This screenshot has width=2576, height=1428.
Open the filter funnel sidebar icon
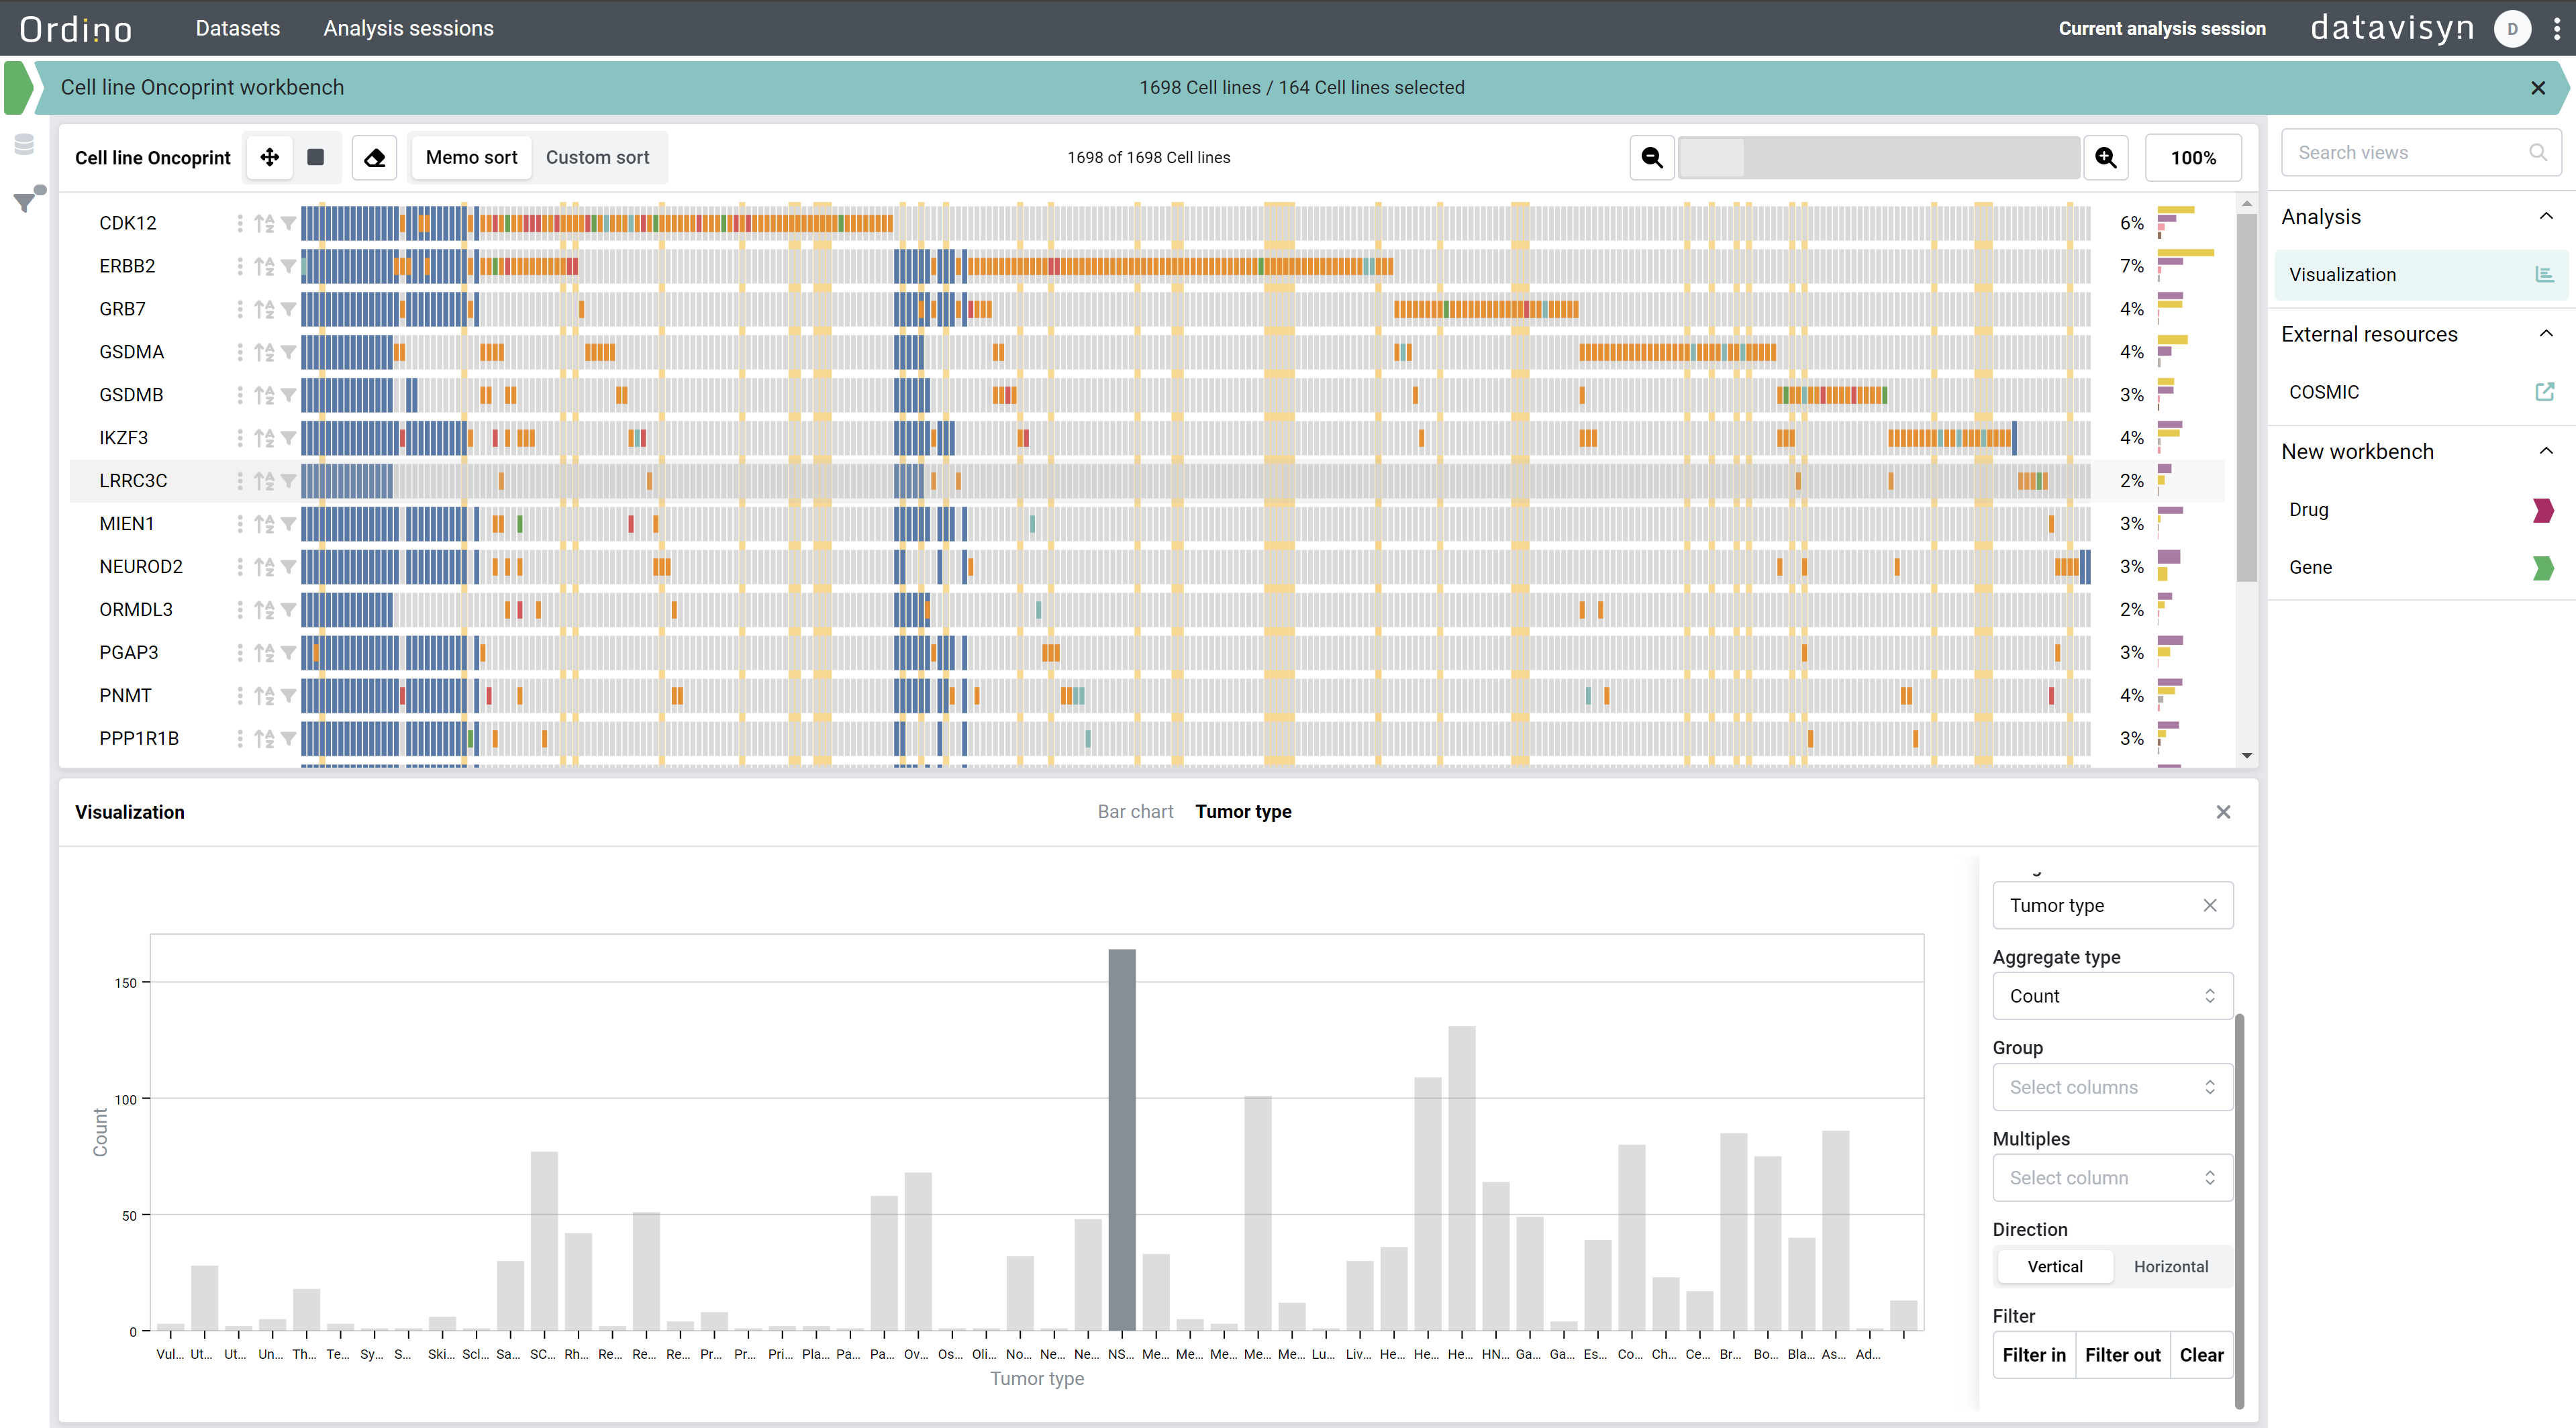27,200
